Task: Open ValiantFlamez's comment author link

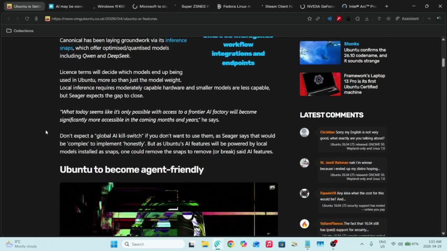Action: [331, 223]
